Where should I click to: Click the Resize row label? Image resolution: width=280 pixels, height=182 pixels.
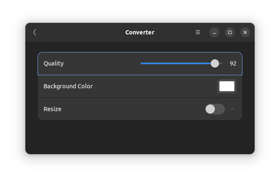(52, 109)
